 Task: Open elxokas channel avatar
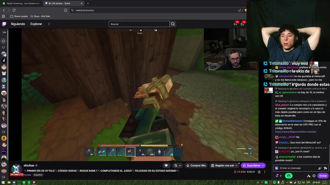tap(17, 169)
